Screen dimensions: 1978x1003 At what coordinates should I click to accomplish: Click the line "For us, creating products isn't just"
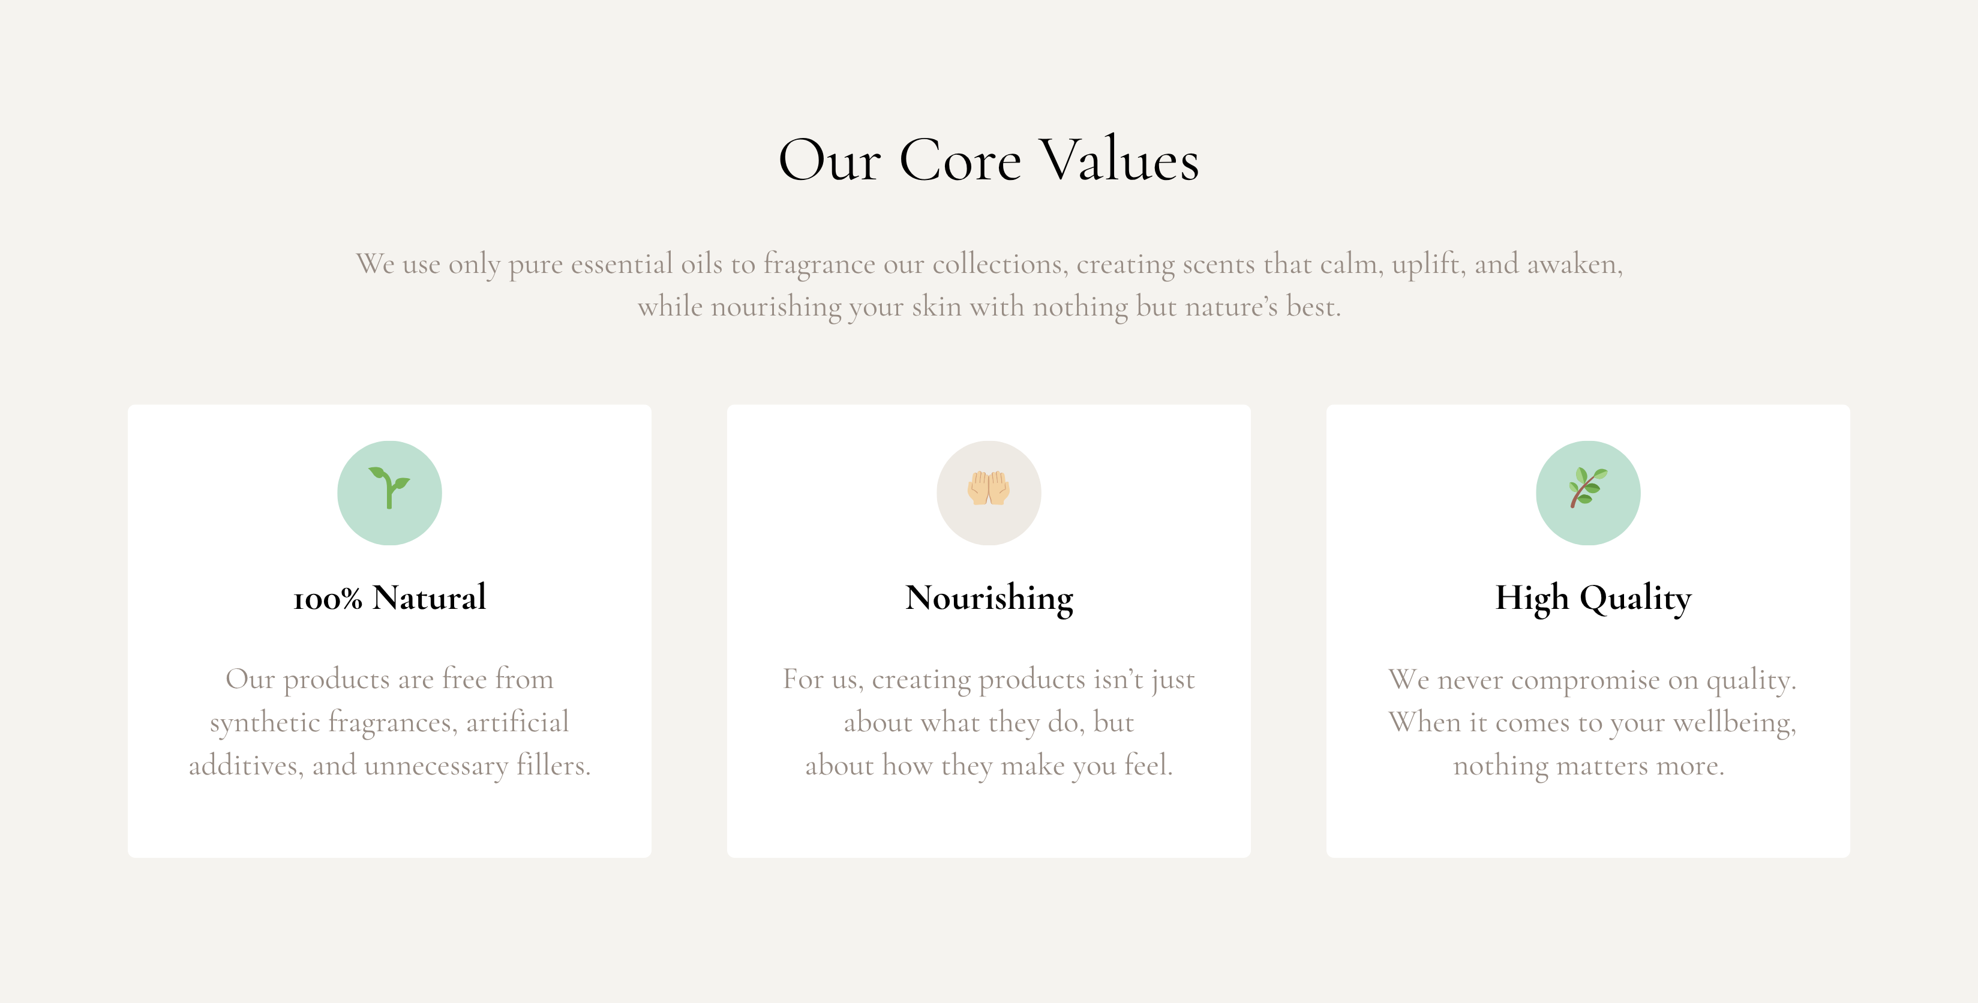(x=989, y=679)
